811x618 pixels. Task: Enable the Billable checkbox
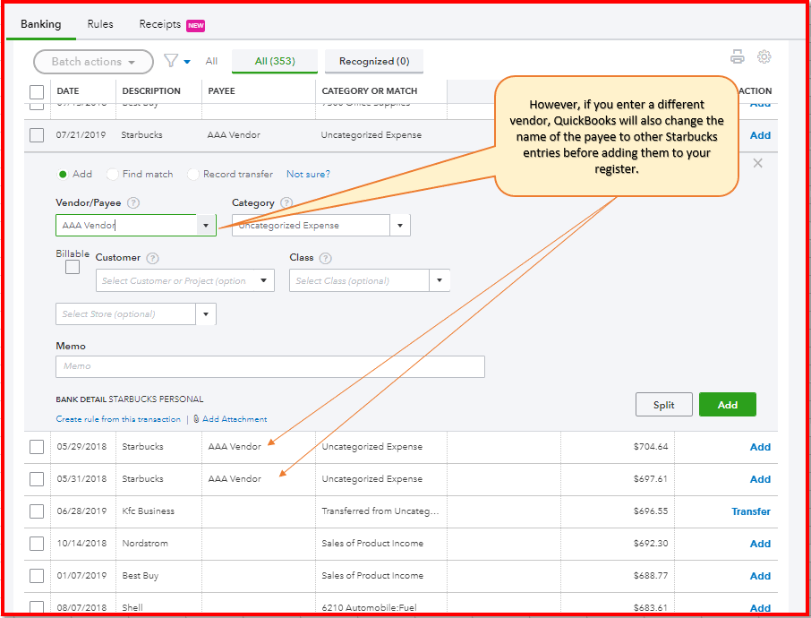click(73, 267)
